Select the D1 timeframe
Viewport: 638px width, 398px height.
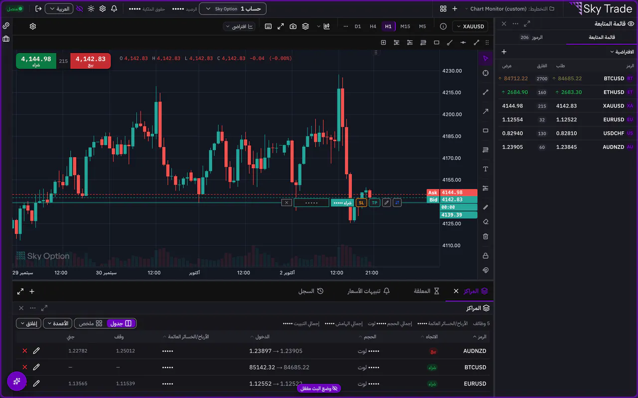[358, 26]
